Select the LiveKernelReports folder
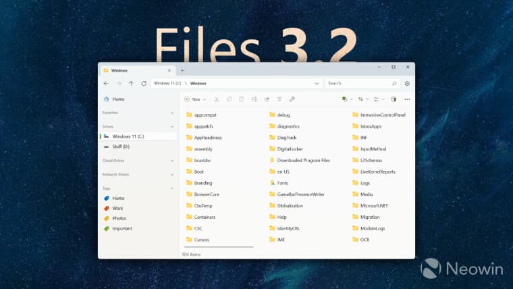Viewport: 513px width, 289px height. 374,172
